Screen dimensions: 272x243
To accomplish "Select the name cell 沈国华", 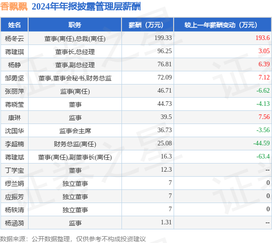I will (15, 131).
